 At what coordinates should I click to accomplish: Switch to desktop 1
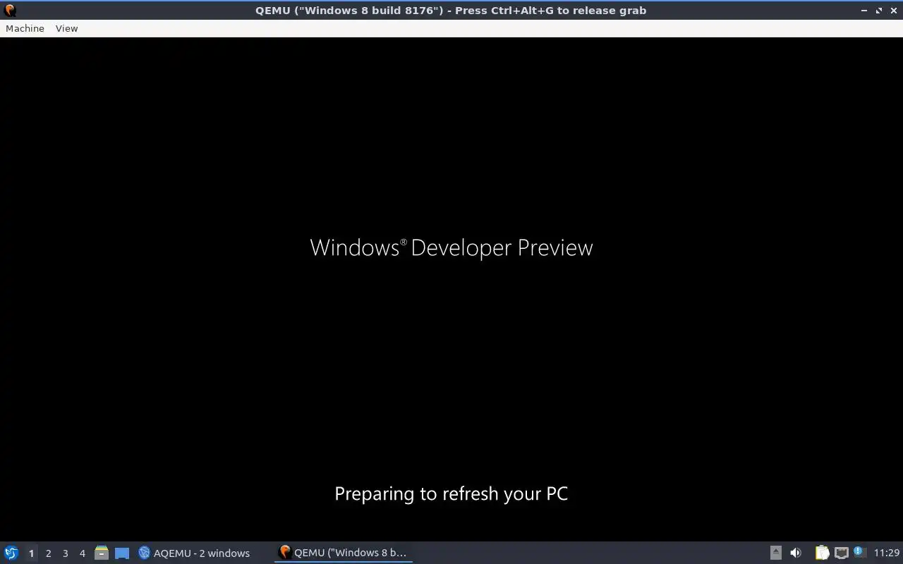click(x=31, y=553)
